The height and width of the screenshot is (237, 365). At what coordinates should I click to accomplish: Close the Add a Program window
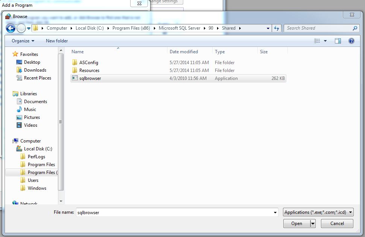pos(139,3)
